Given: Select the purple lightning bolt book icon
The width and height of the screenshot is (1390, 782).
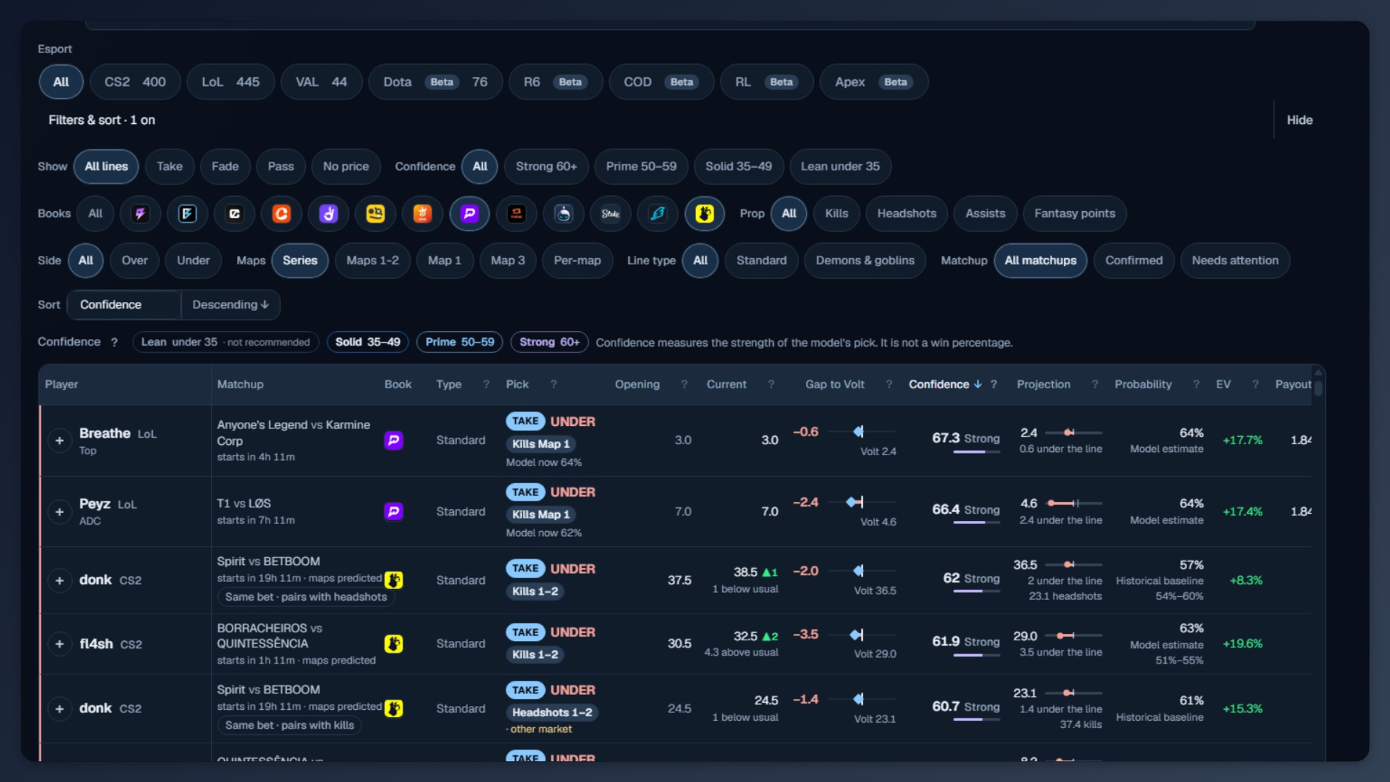Looking at the screenshot, I should click(140, 213).
